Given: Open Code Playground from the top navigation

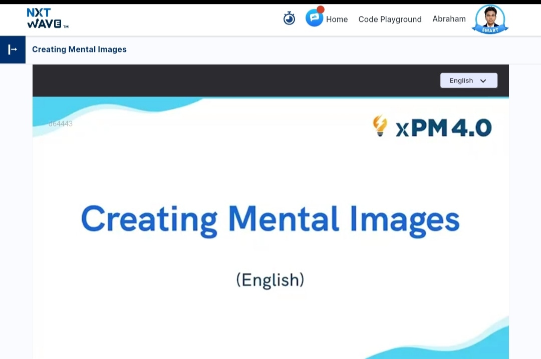Looking at the screenshot, I should pyautogui.click(x=390, y=20).
